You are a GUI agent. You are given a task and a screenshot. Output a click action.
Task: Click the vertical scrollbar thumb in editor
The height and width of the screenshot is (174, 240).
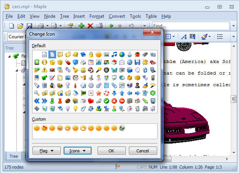233,99
